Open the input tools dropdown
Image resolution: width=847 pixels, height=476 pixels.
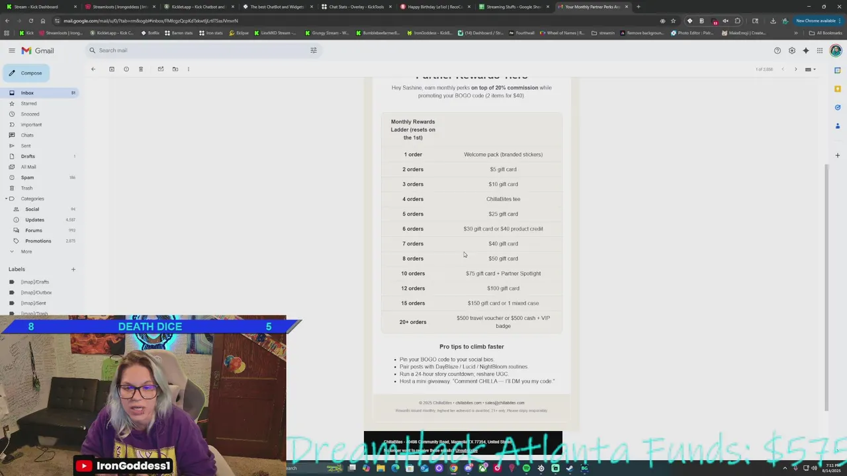[810, 69]
